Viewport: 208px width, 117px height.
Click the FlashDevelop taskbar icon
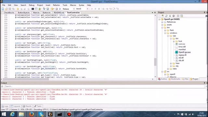[x=50, y=114]
